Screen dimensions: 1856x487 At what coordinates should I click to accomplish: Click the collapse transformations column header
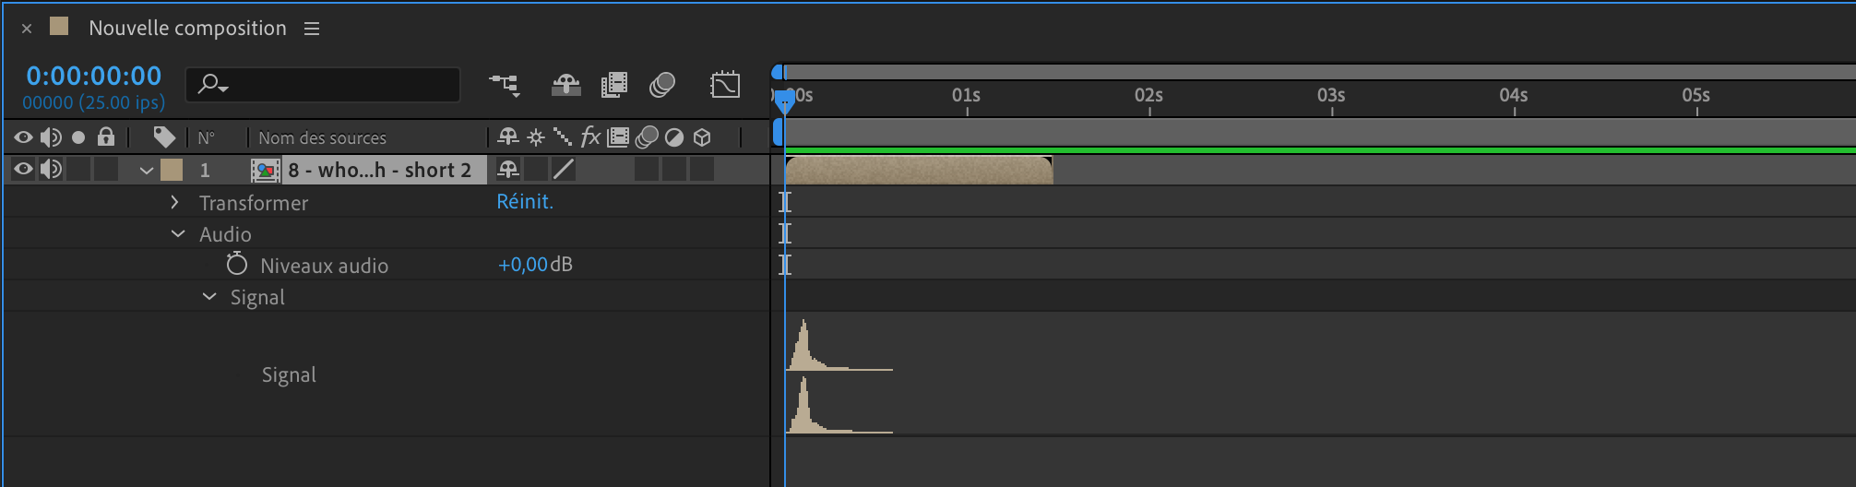[x=536, y=137]
